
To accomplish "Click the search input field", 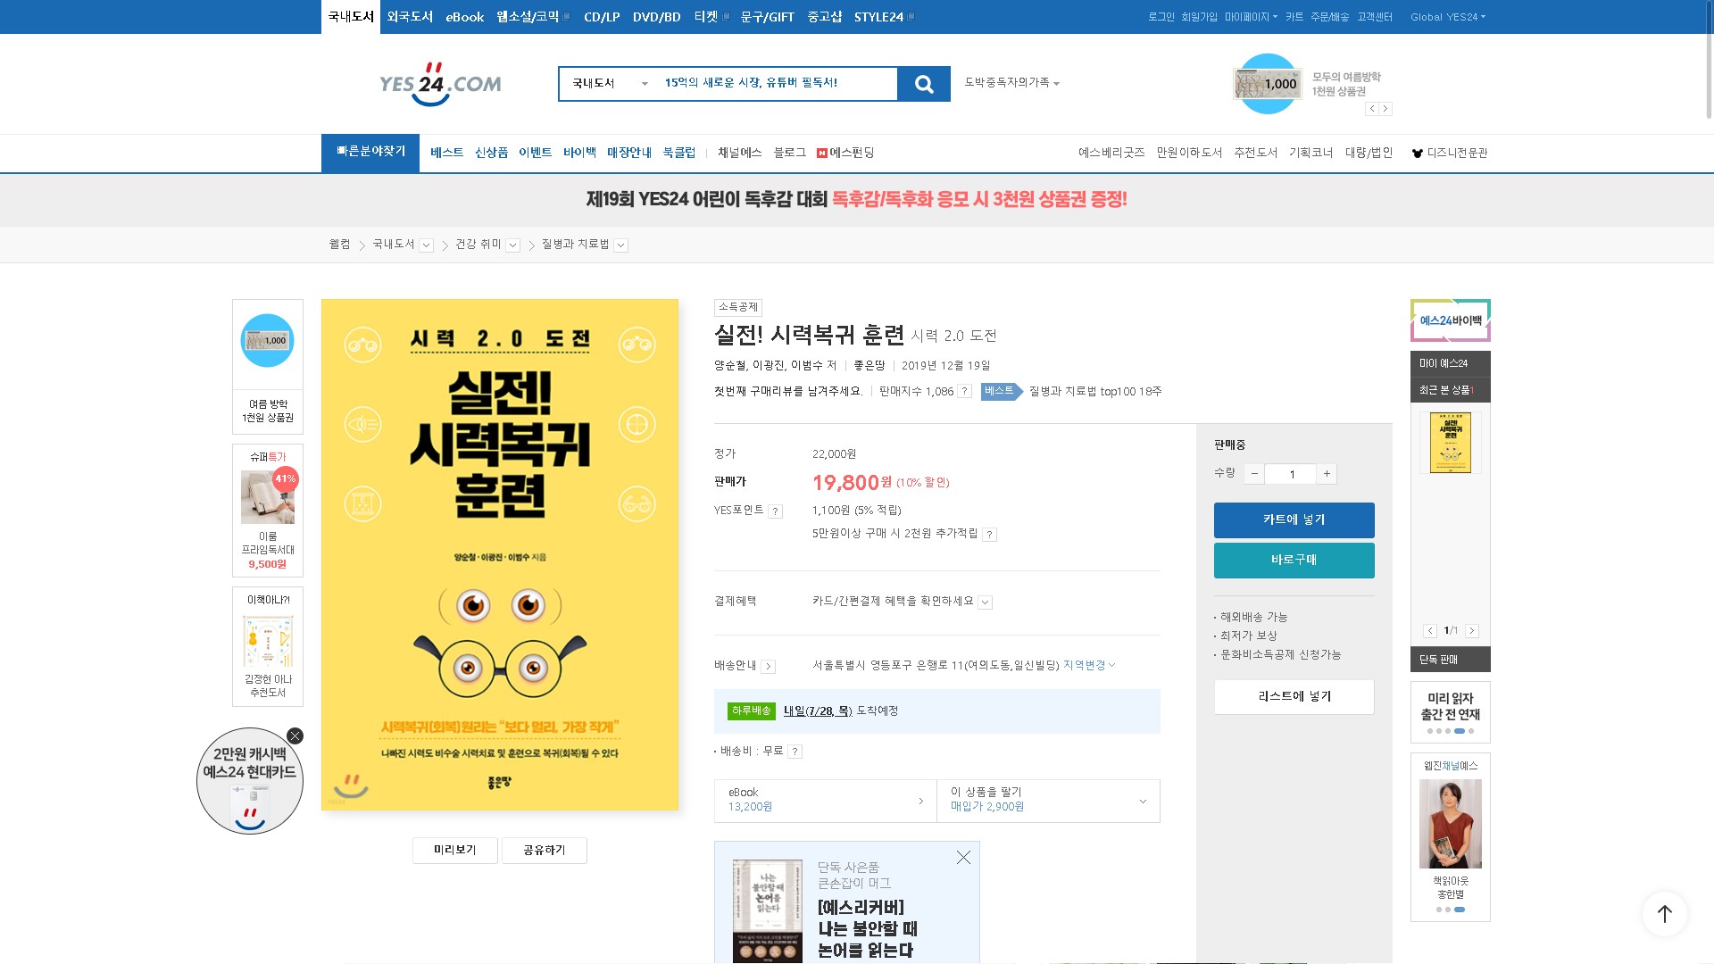I will coord(775,84).
